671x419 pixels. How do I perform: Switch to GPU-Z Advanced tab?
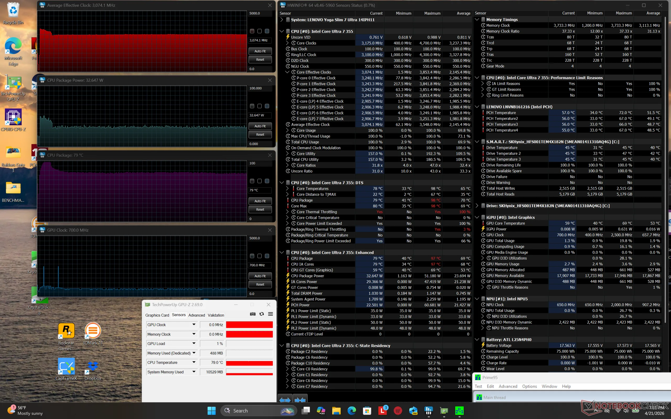pos(197,315)
